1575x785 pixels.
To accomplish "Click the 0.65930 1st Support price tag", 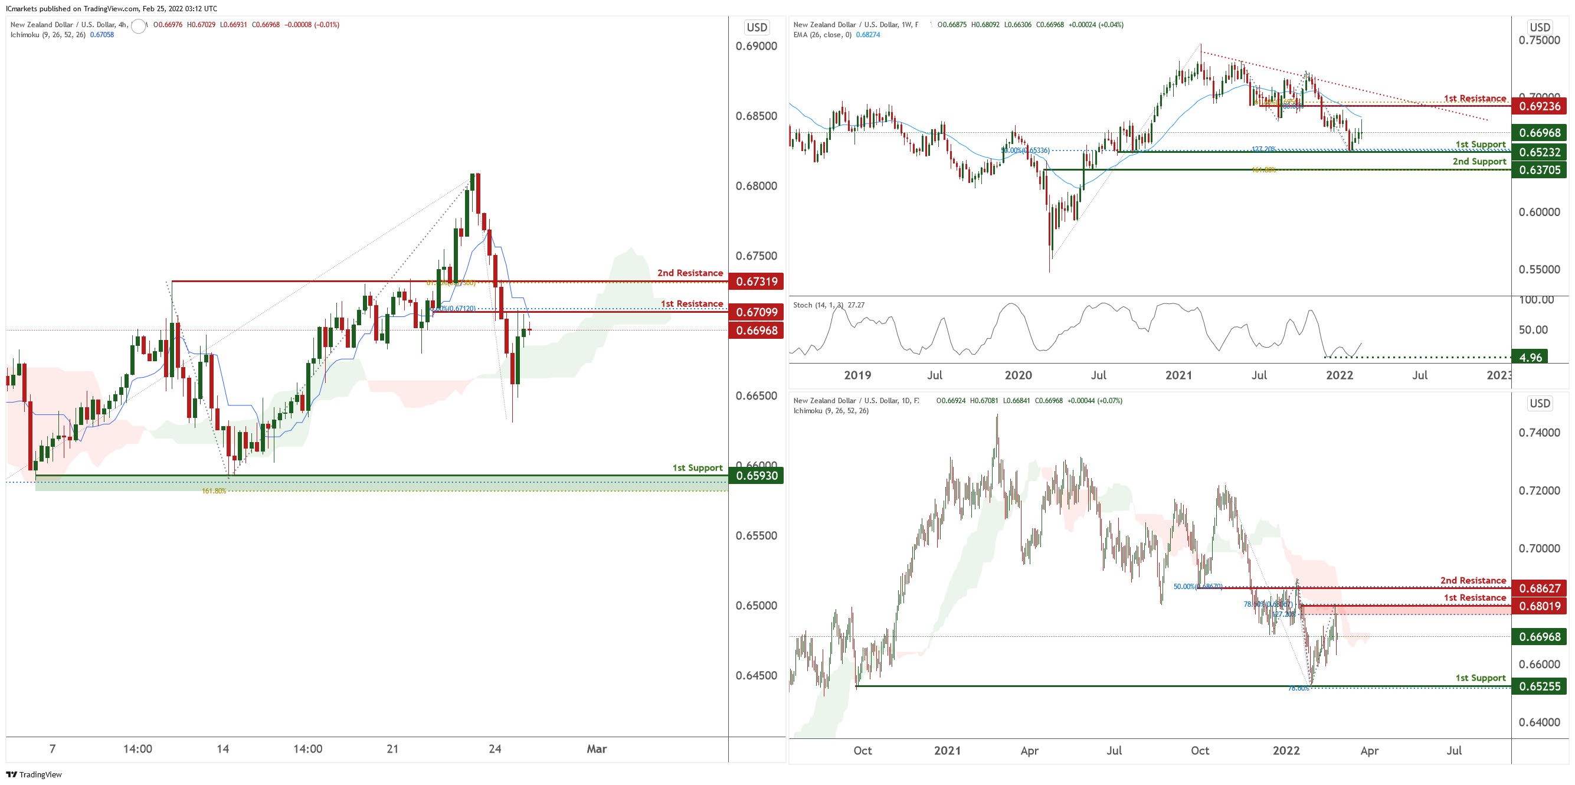I will tap(757, 476).
